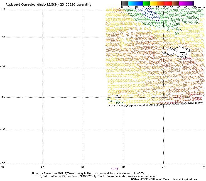
Task: Select the cyan 5-10 knots color swatch
Action: tap(132, 3)
